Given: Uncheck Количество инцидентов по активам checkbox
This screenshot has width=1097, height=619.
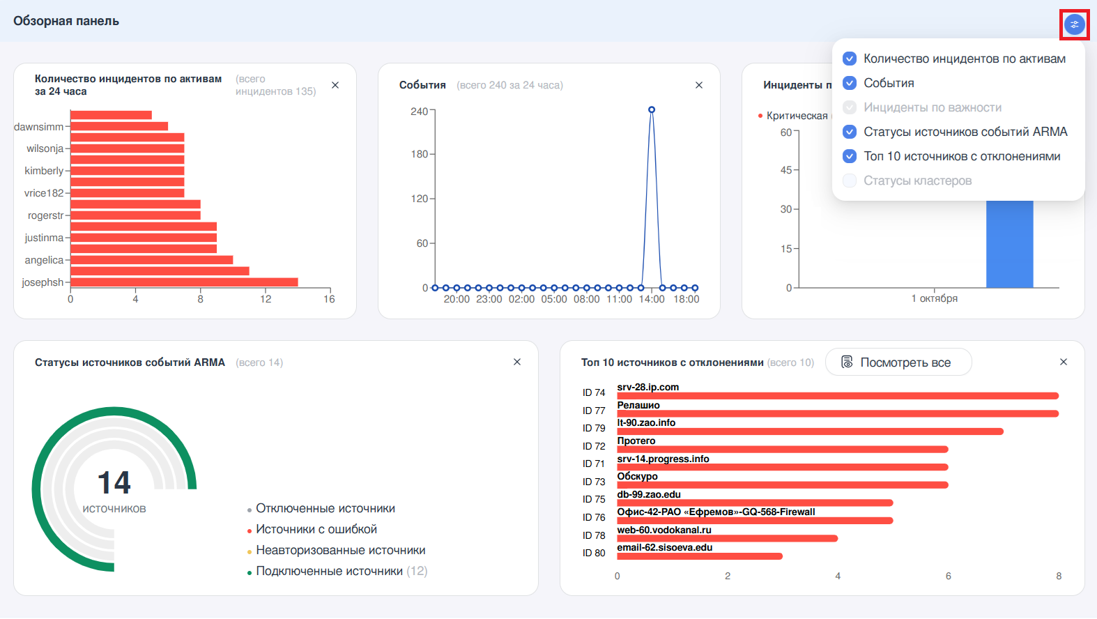Looking at the screenshot, I should 850,59.
